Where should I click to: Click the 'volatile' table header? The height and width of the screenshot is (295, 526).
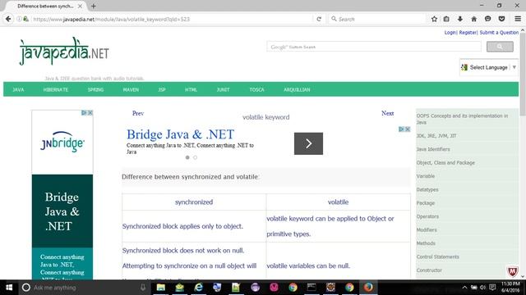(338, 202)
